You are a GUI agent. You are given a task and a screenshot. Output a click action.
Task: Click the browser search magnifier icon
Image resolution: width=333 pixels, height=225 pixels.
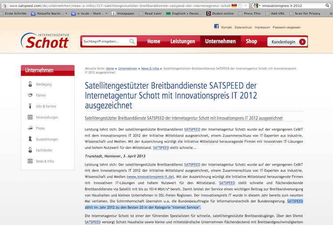[x=327, y=5]
